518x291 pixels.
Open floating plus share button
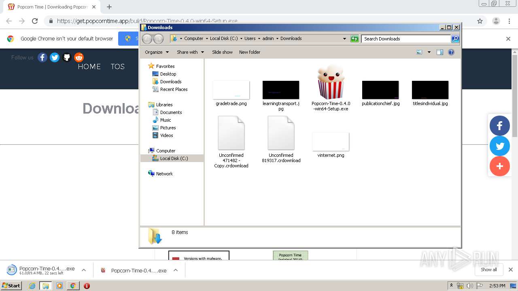point(500,166)
